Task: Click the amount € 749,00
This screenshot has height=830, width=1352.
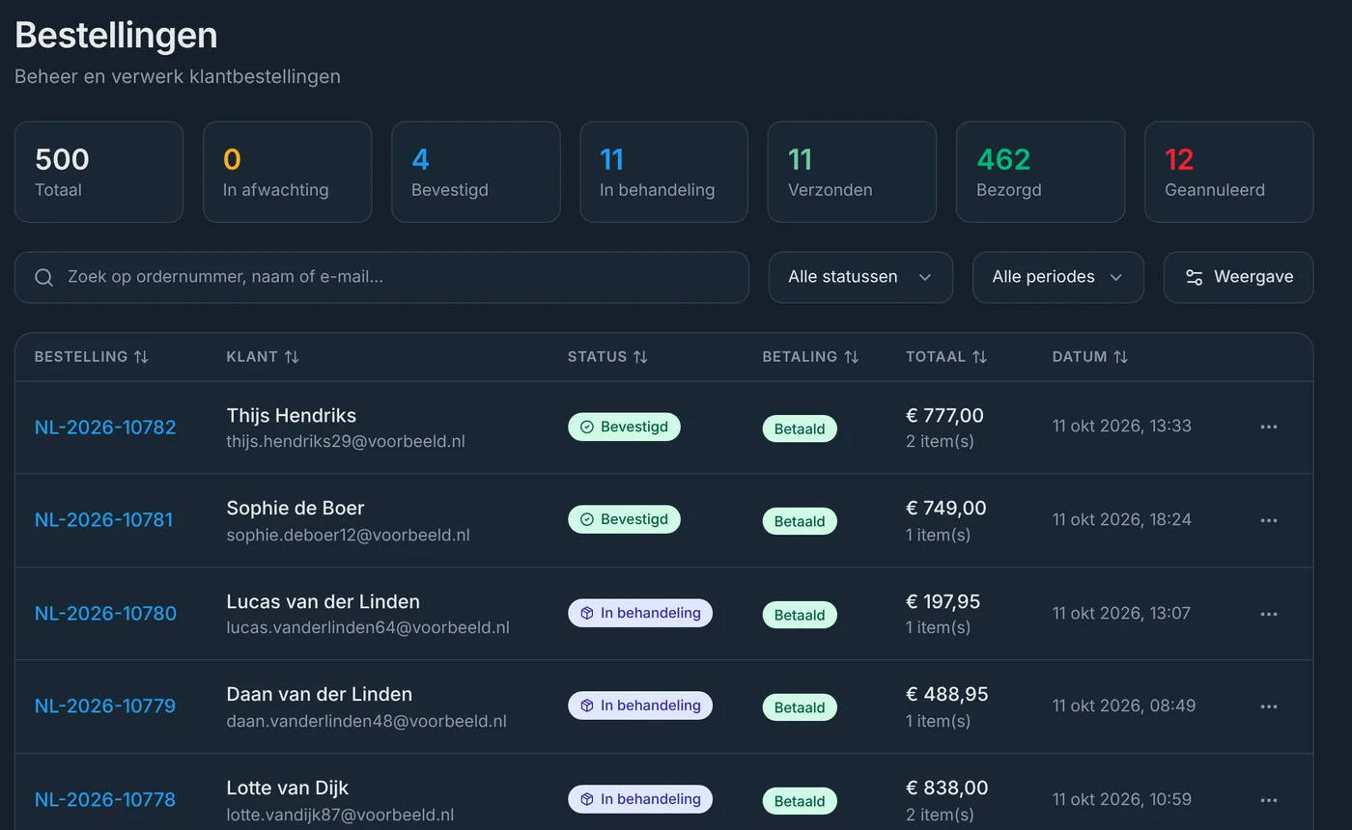Action: coord(946,509)
